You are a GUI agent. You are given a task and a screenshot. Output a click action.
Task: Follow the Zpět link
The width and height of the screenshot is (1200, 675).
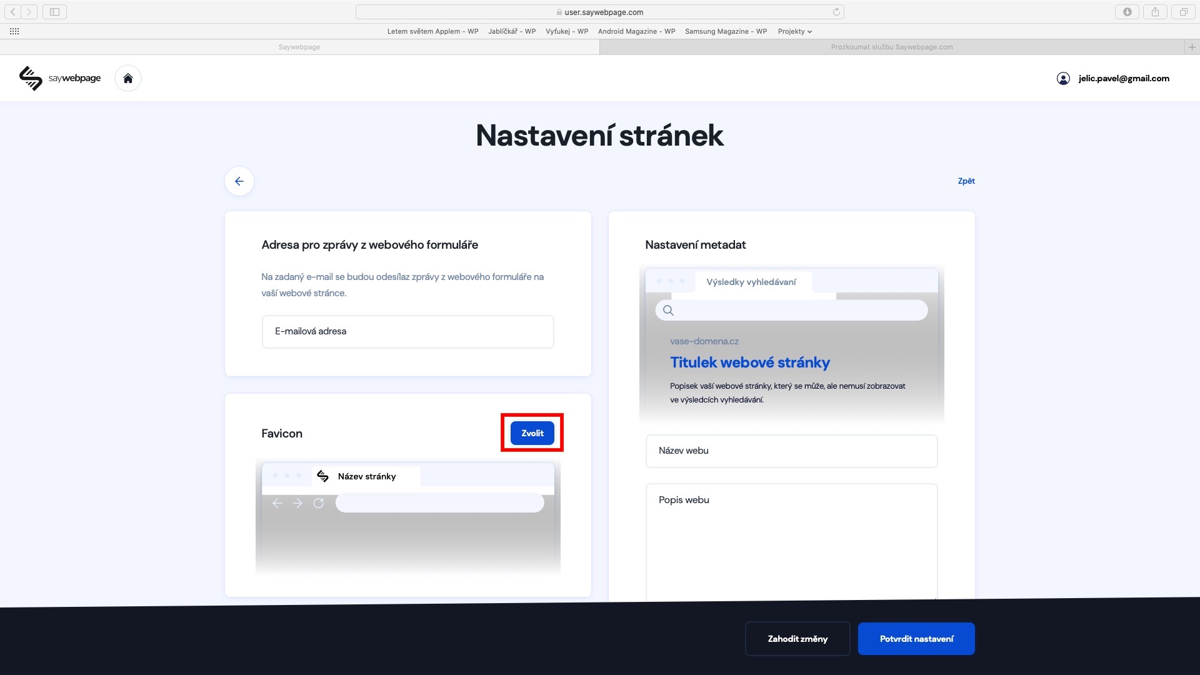click(966, 181)
